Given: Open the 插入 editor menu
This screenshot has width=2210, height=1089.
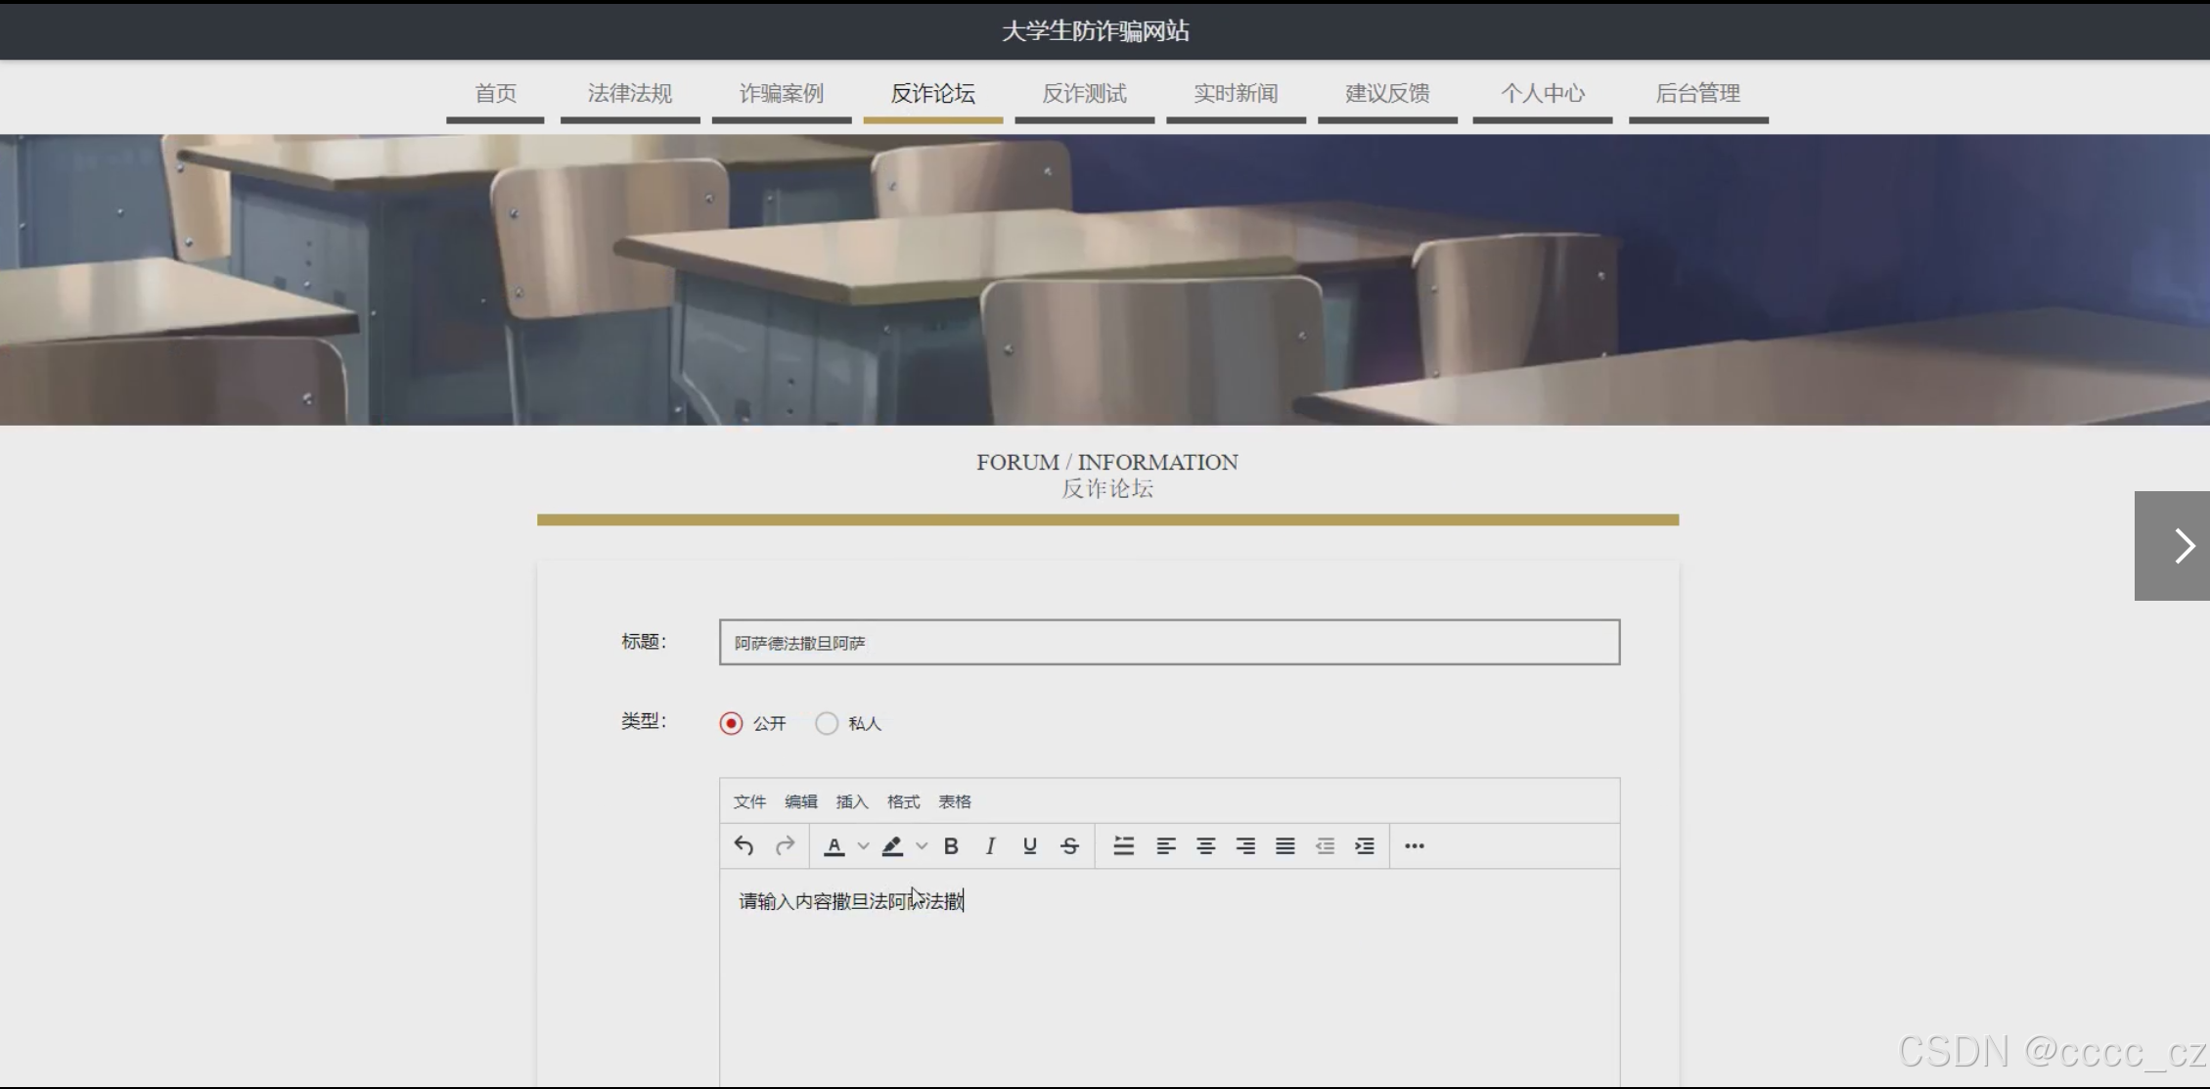Looking at the screenshot, I should tap(851, 801).
